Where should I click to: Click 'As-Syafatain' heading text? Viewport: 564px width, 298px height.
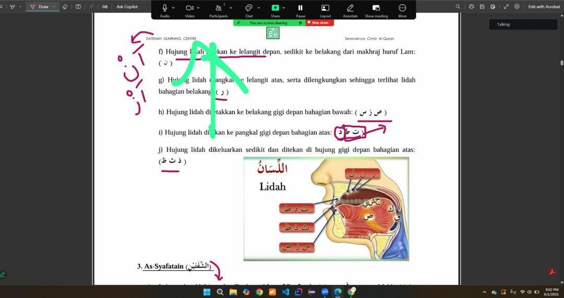pos(163,266)
